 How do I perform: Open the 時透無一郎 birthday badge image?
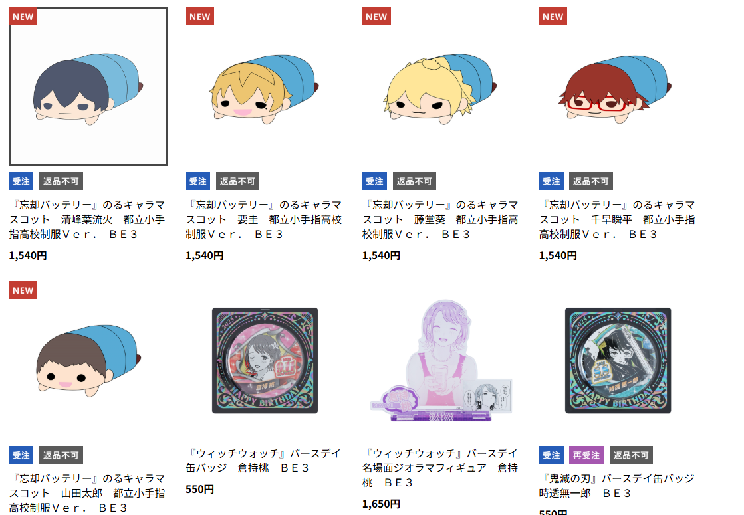(618, 360)
